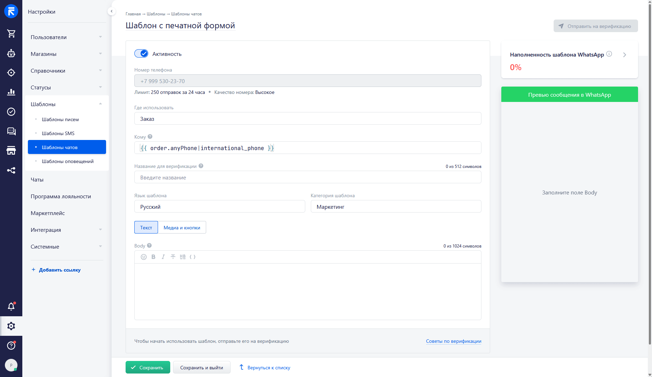Open the chats speech bubble icon
The image size is (652, 377).
coord(11,131)
